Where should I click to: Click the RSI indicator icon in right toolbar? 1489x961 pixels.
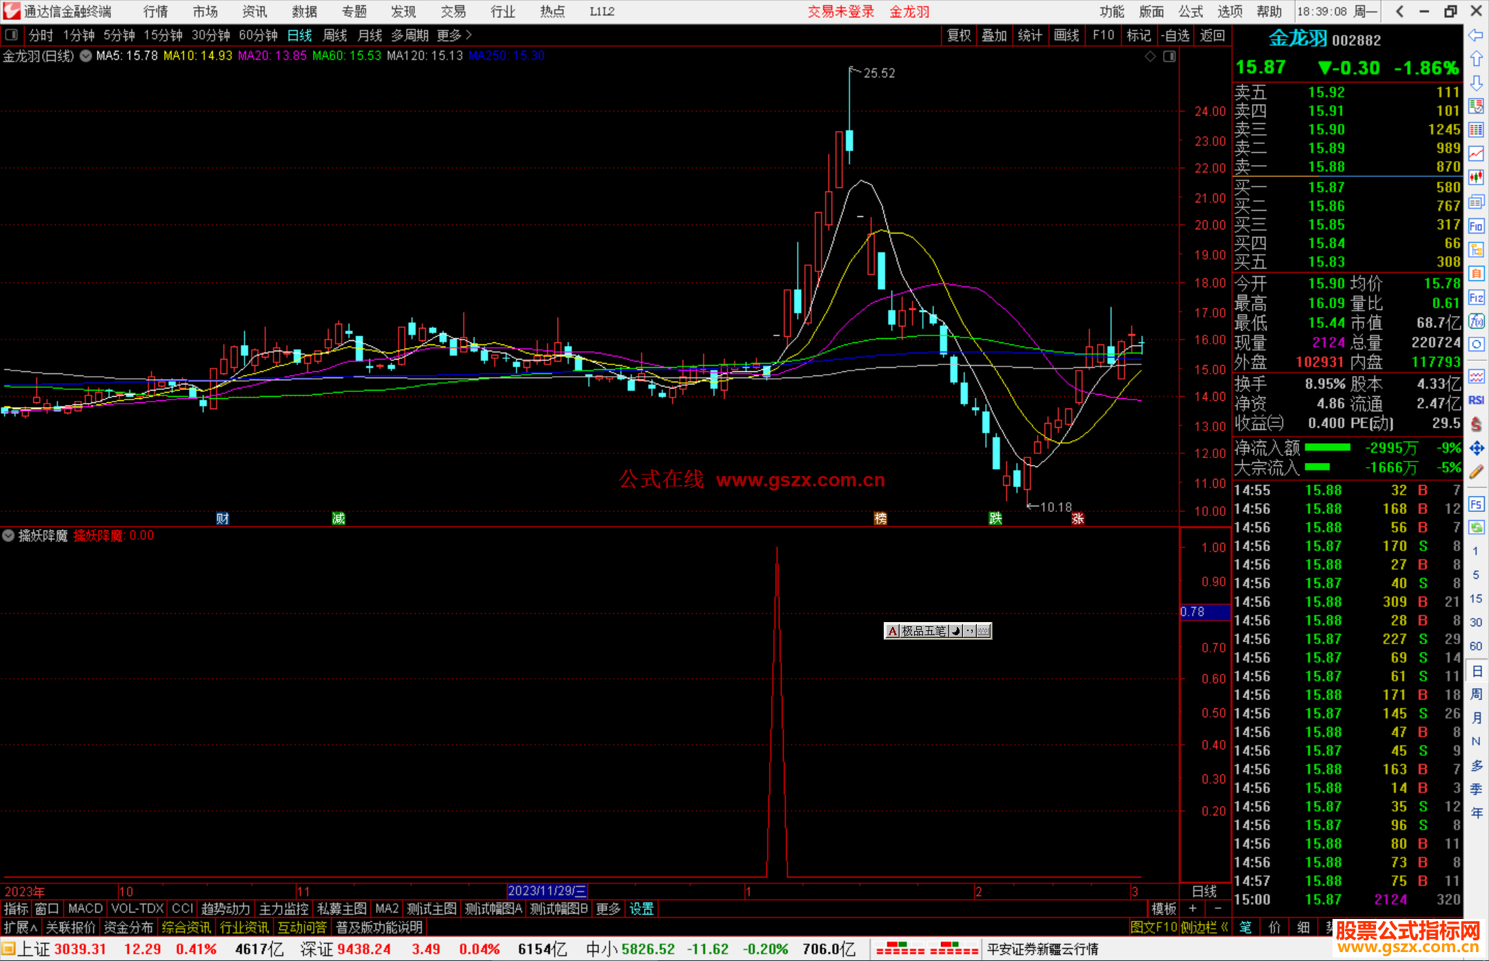[x=1476, y=400]
